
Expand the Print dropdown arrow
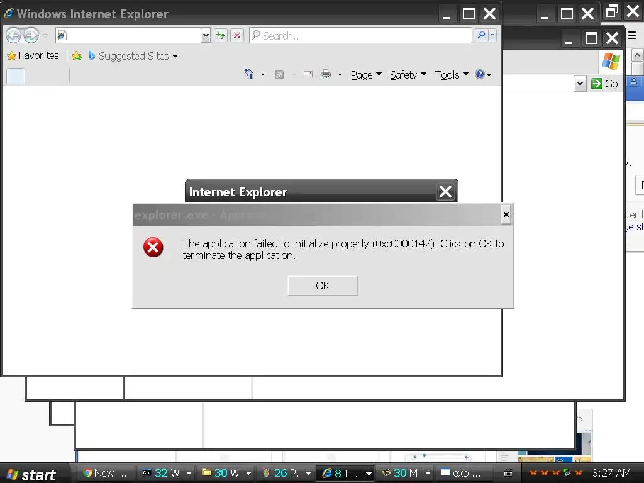(x=340, y=75)
